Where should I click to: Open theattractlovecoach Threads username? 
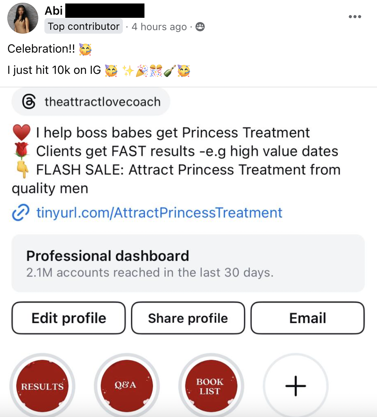tap(102, 102)
